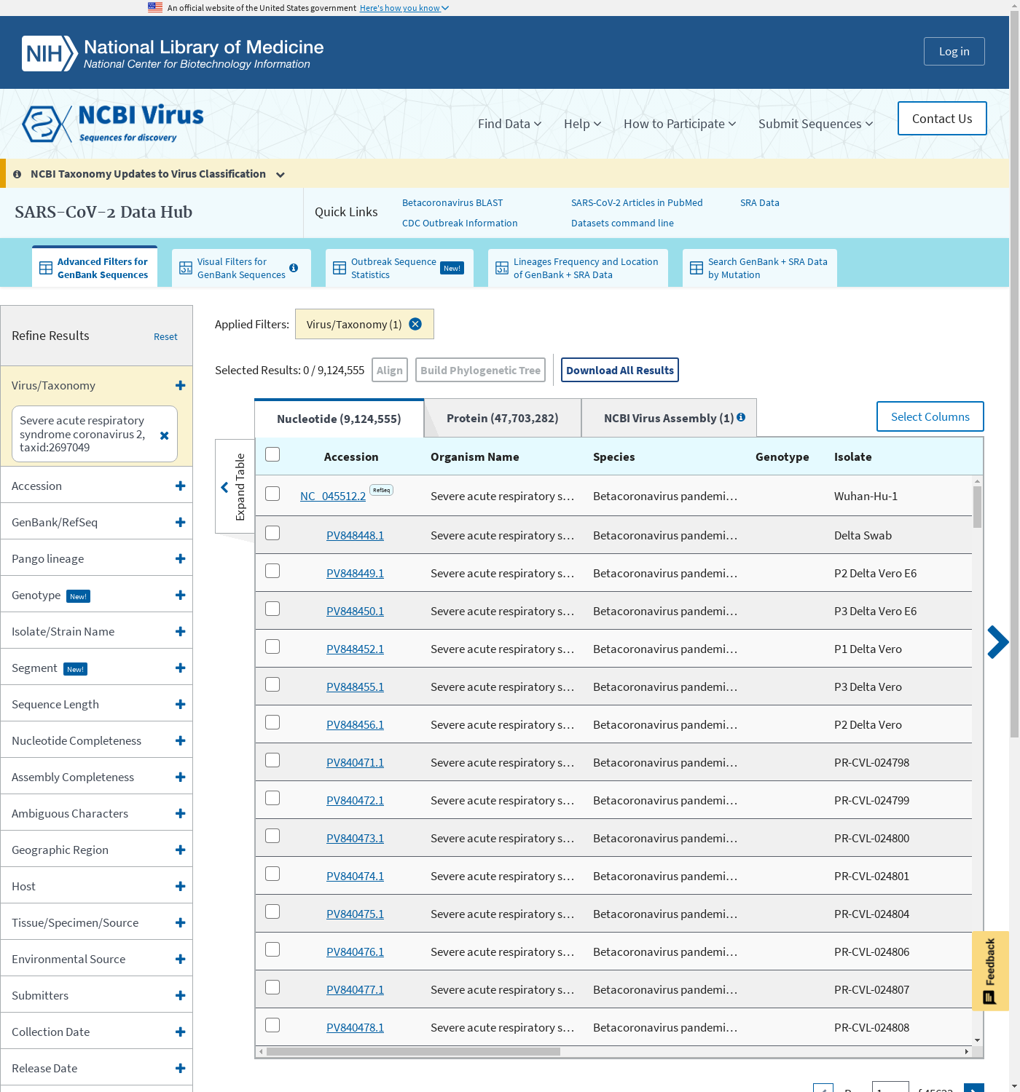
Task: Click plus icon for GenBank/RefSeq filter
Action: [180, 522]
